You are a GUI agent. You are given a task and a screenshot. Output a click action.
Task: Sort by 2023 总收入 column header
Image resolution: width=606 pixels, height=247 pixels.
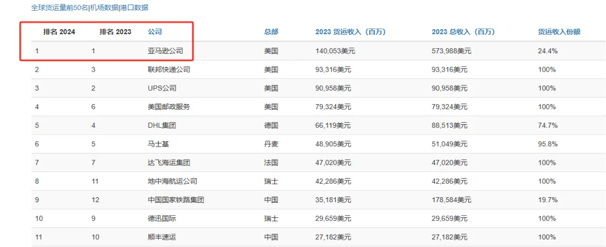pos(462,32)
